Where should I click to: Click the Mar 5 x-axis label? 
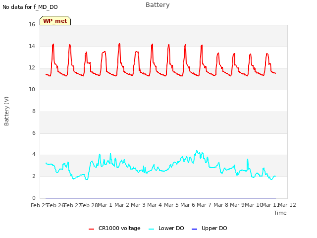click(x=171, y=205)
